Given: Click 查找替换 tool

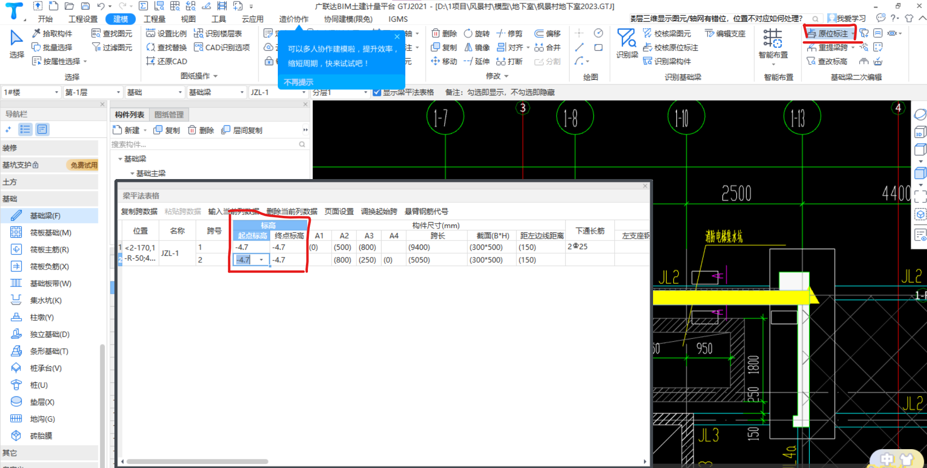Looking at the screenshot, I should click(166, 47).
